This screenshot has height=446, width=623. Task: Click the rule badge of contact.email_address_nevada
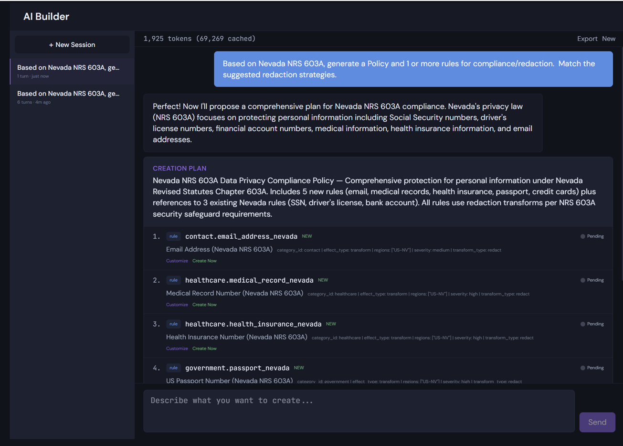(173, 236)
